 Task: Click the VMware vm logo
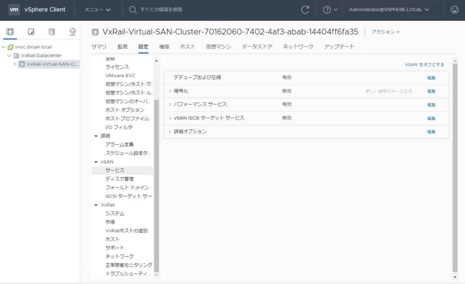(14, 10)
